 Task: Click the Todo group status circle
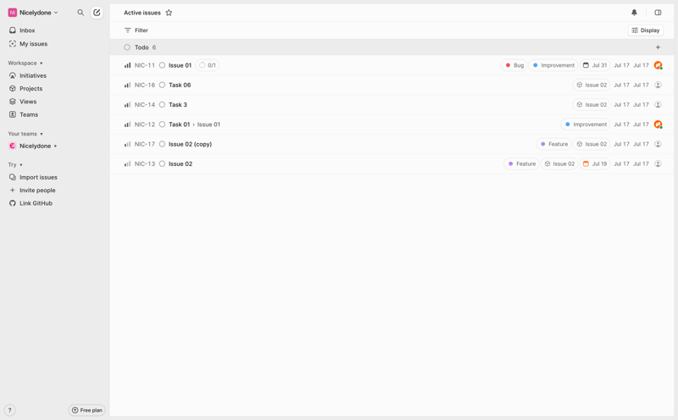tap(127, 47)
